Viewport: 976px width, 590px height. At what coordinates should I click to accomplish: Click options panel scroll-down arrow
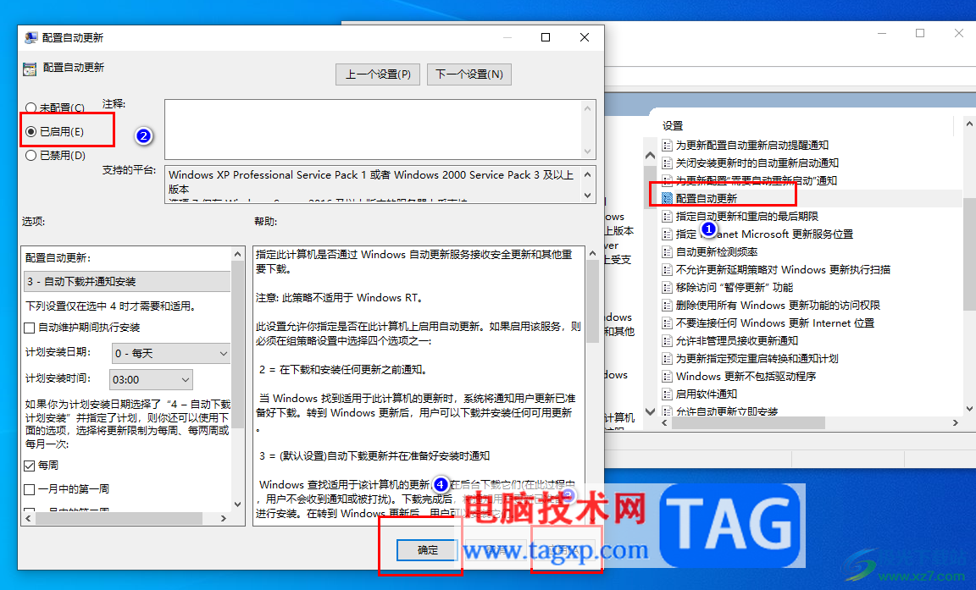[x=237, y=505]
